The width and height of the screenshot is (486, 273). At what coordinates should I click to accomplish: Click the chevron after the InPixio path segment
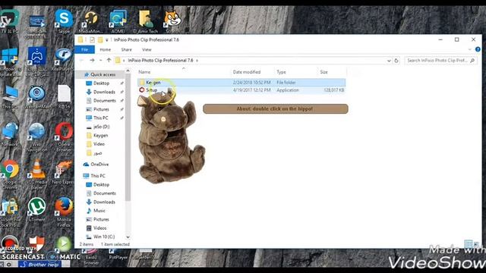tap(197, 61)
